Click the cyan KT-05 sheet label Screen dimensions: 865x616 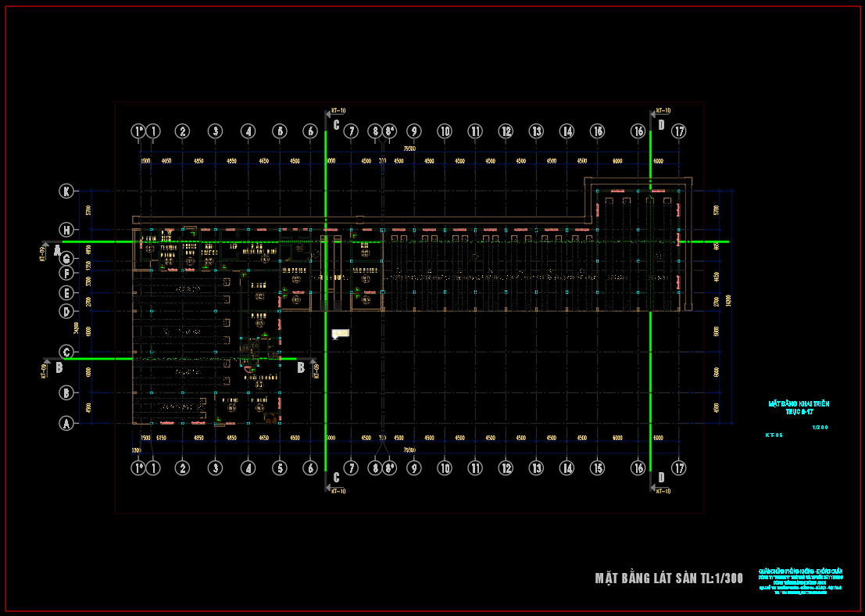point(774,434)
